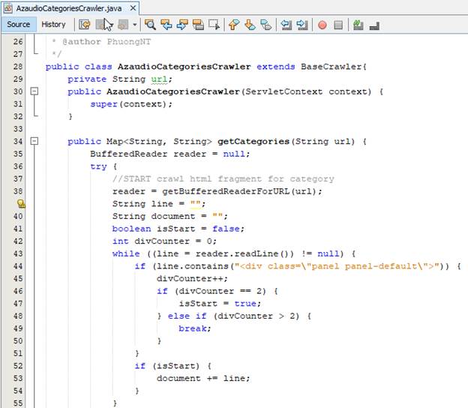Click 'getCategories' method name
The height and width of the screenshot is (408, 468).
(x=253, y=142)
